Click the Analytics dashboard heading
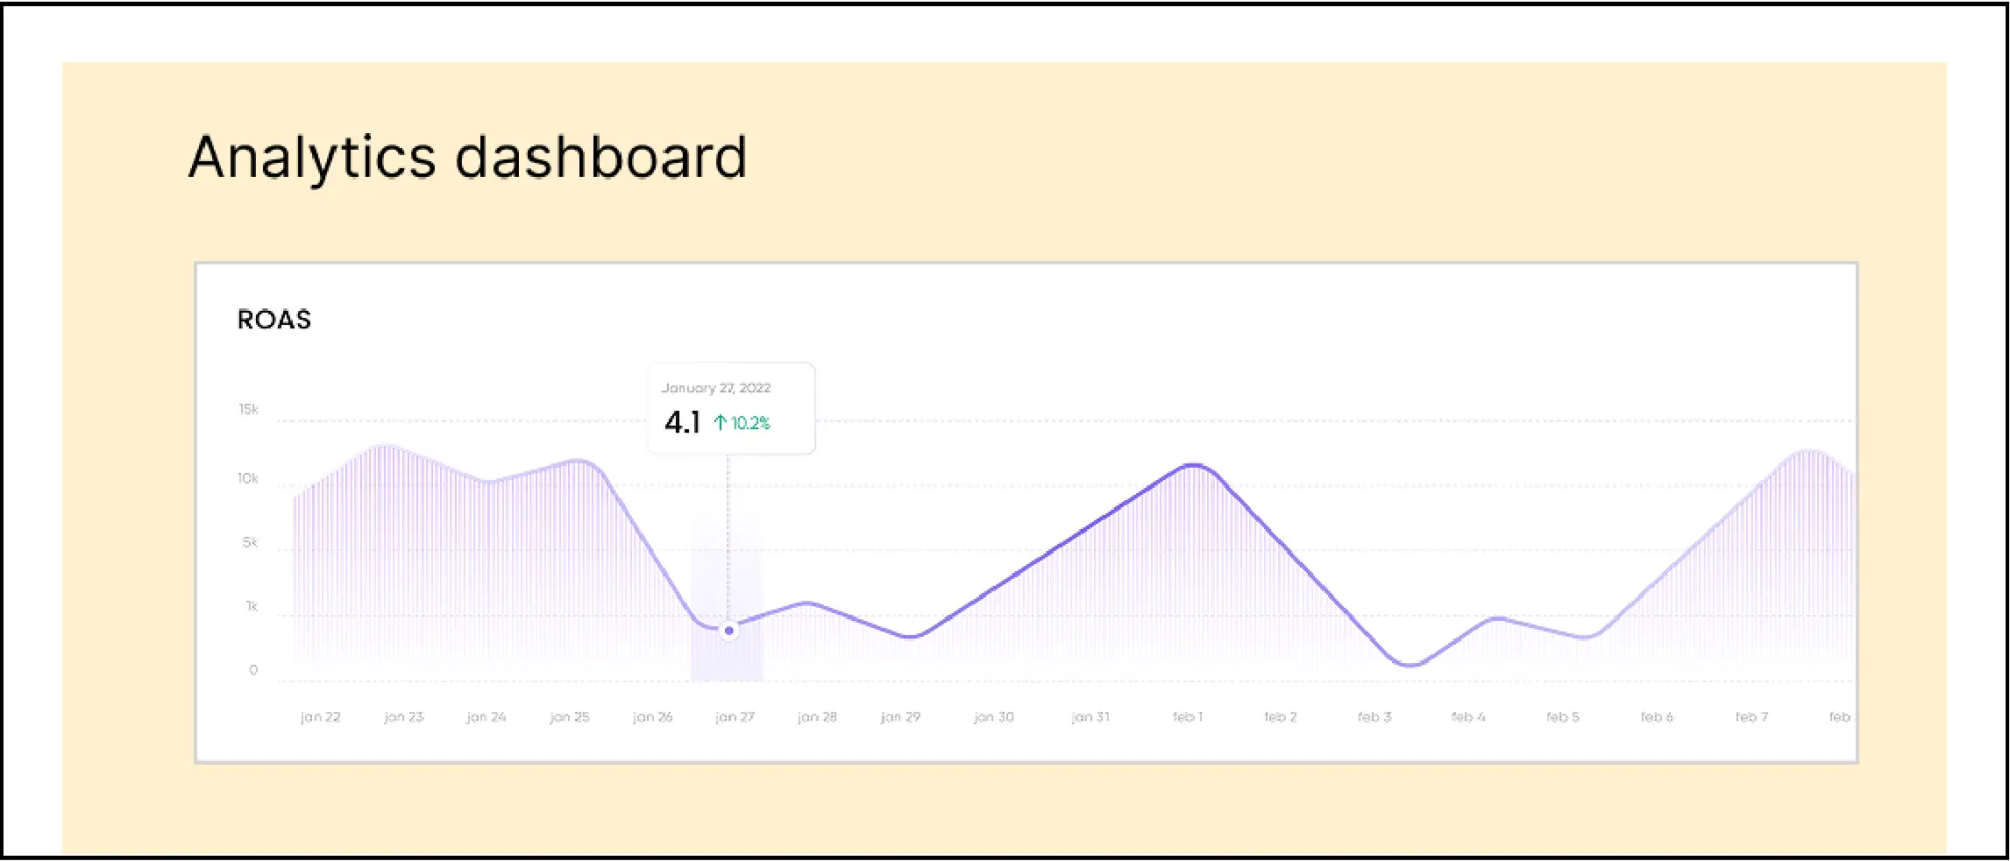Screen dimensions: 2010x861 [467, 158]
